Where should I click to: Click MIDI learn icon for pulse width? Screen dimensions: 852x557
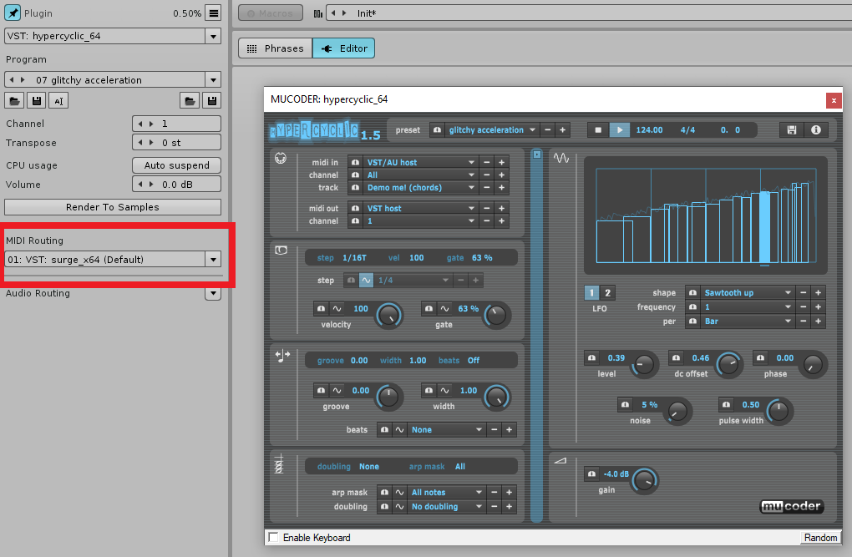726,404
